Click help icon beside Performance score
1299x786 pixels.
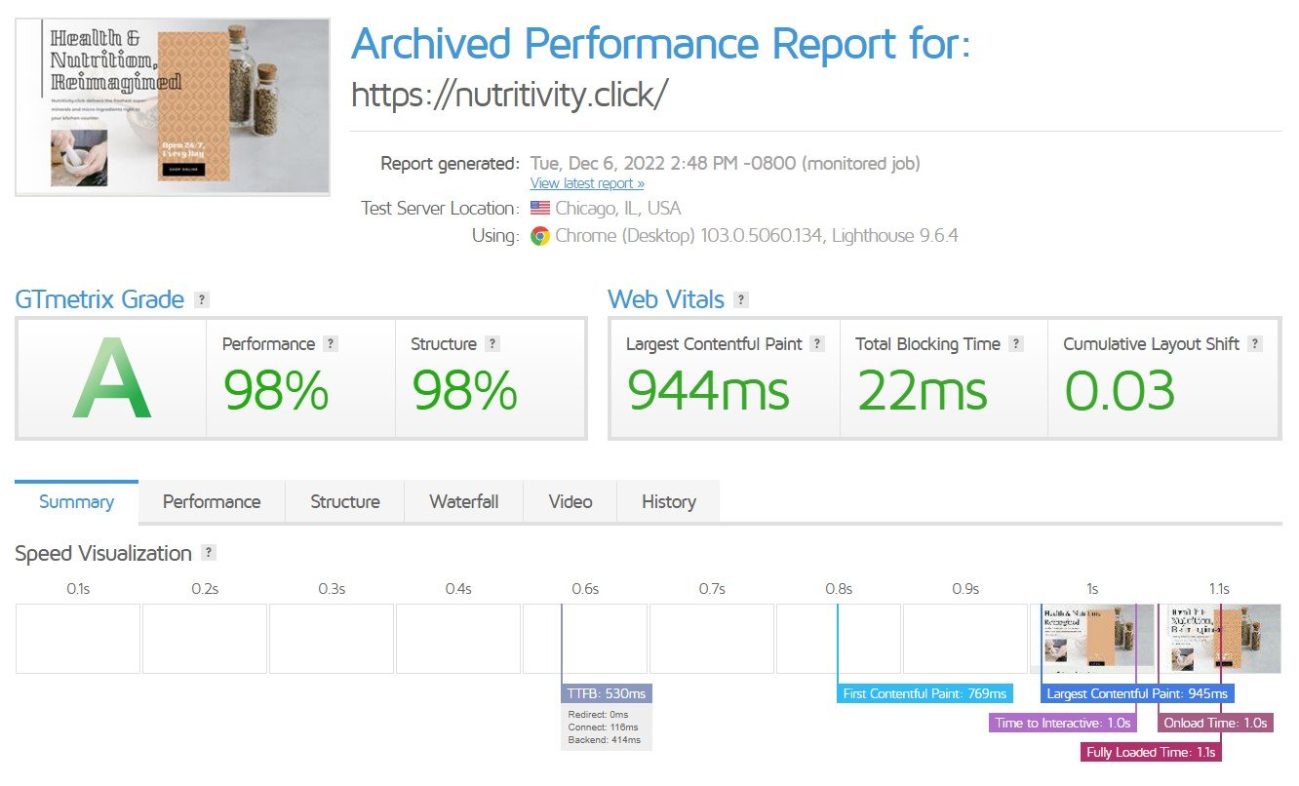331,344
